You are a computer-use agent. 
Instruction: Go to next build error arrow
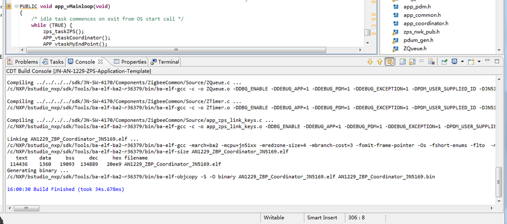(370, 61)
